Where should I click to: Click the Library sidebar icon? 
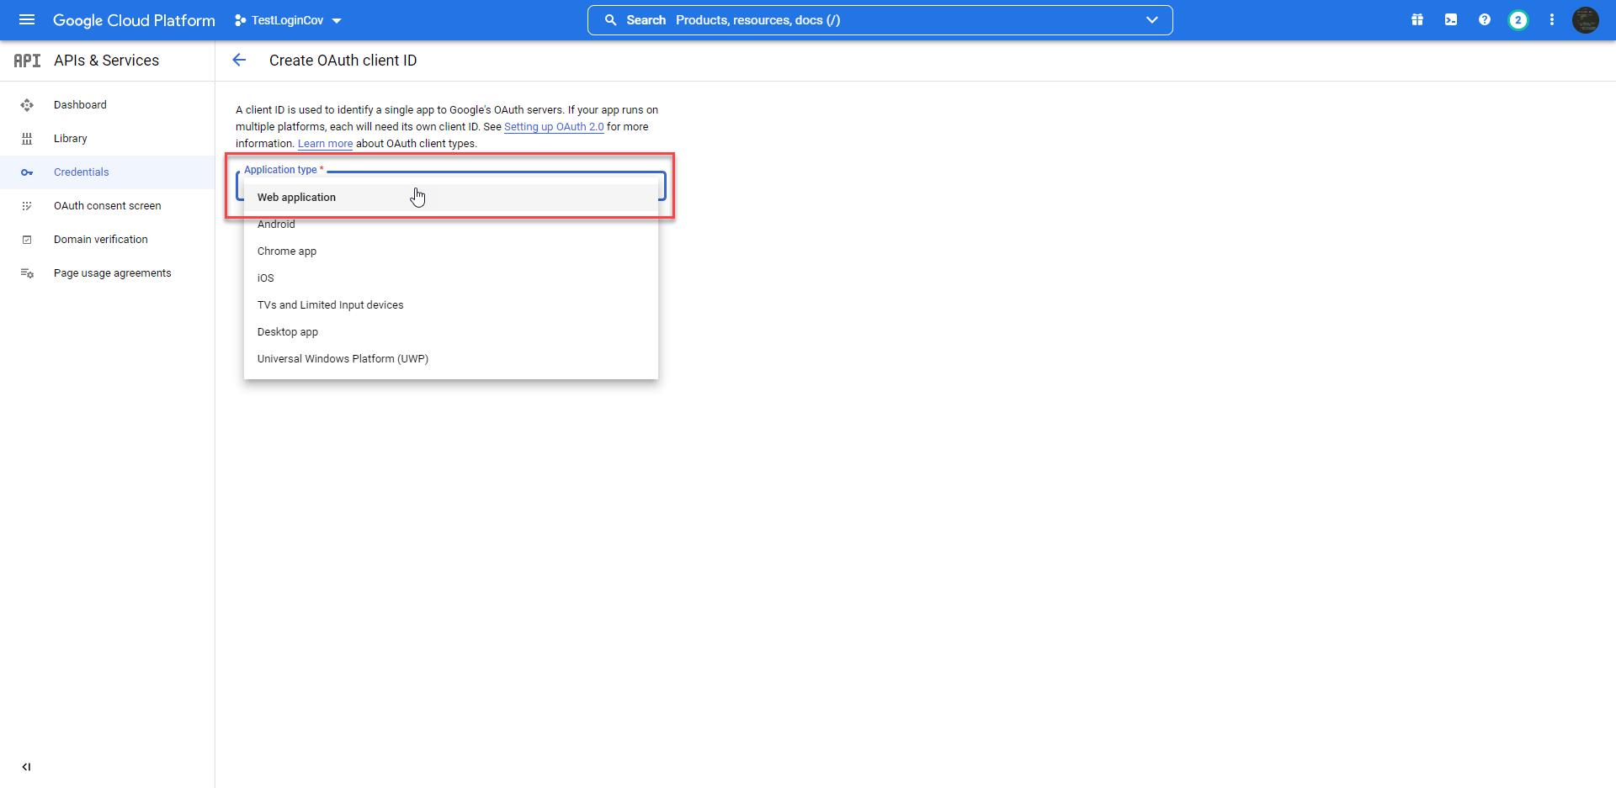coord(27,139)
